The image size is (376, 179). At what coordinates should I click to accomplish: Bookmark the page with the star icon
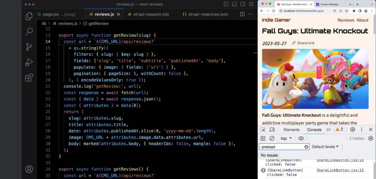pos(347,11)
